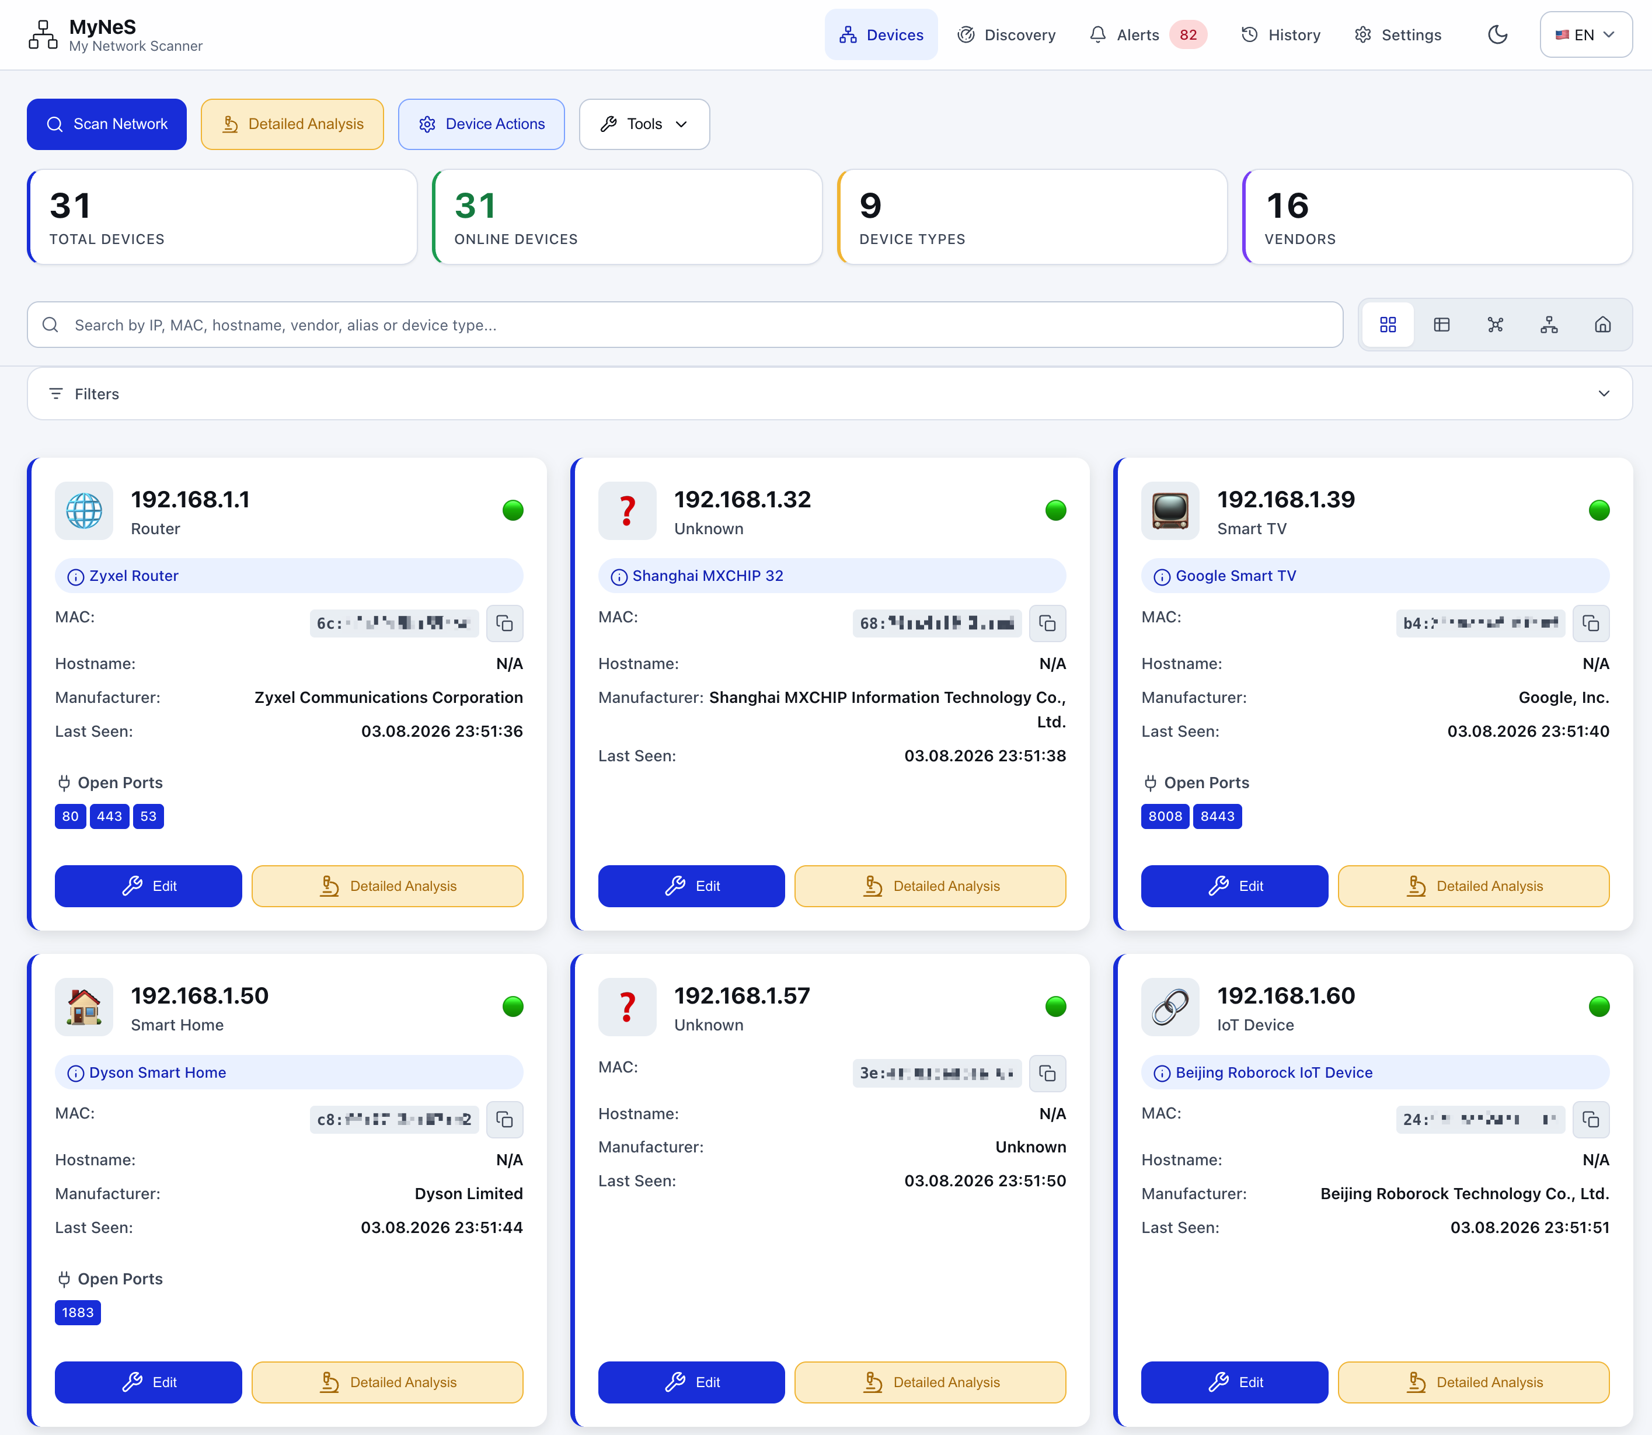Viewport: 1652px width, 1435px height.
Task: Copy MAC address of 192.168.1.57
Action: pyautogui.click(x=1047, y=1073)
